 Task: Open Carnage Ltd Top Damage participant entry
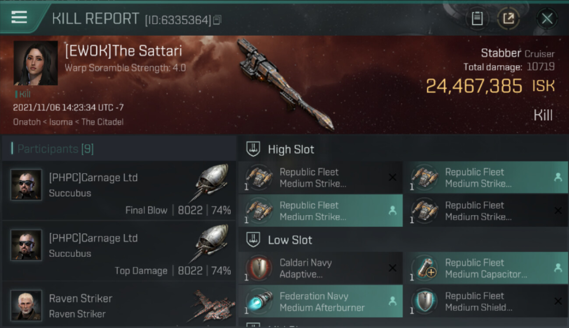pyautogui.click(x=119, y=251)
